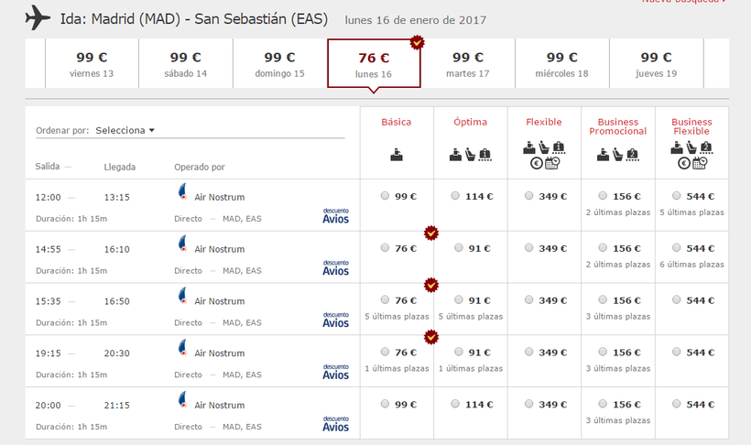Click the best-price badge on the lunes 16 tab
The width and height of the screenshot is (751, 445).
tap(418, 42)
